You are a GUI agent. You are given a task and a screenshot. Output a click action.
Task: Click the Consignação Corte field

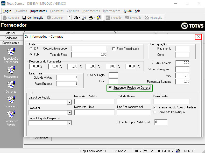(x=182, y=55)
